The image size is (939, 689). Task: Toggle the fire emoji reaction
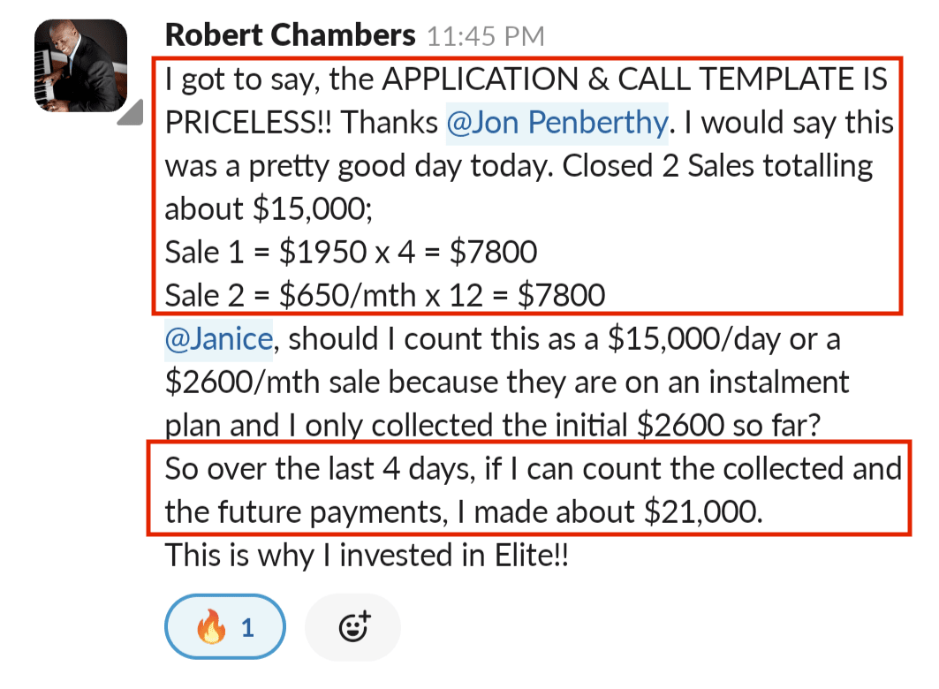[x=224, y=627]
